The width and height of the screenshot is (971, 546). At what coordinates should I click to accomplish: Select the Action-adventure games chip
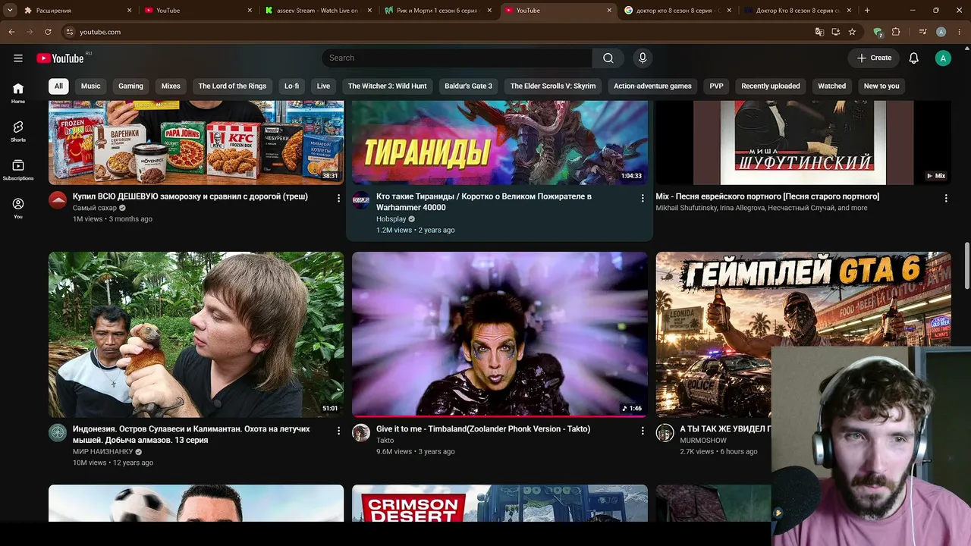tap(652, 86)
